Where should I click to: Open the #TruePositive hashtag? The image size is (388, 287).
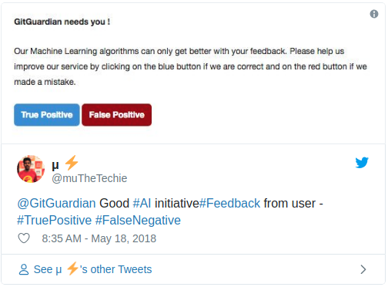54,220
